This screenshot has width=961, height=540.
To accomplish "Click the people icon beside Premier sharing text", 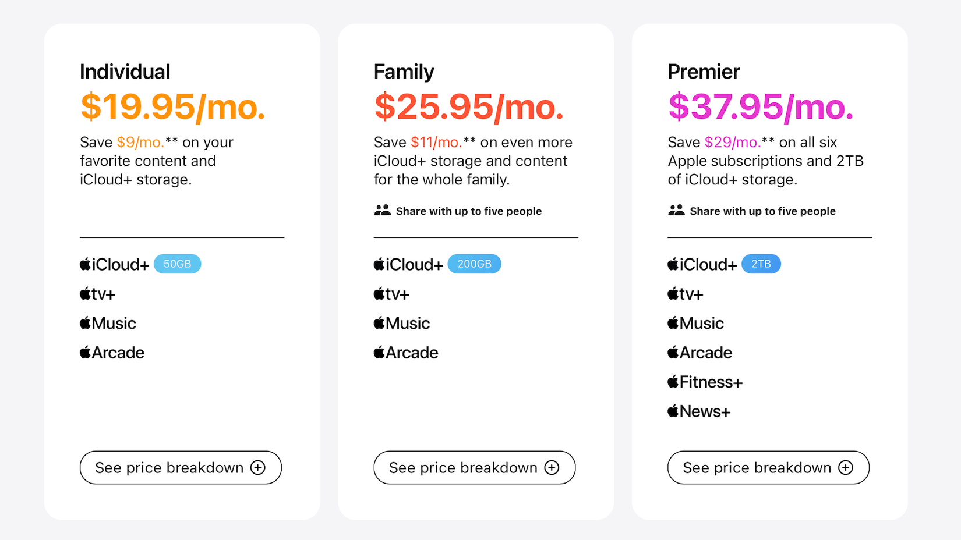I will coord(677,211).
